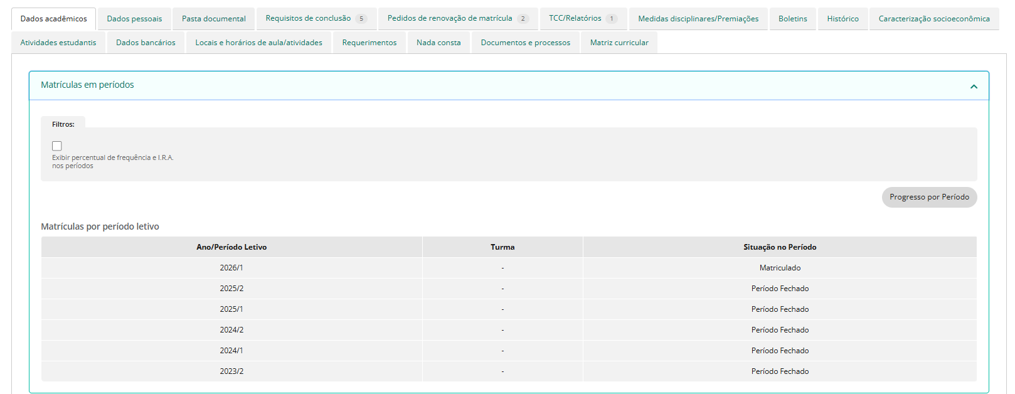Viewport: 1015px width, 394px height.
Task: Open the Requerimentos tab
Action: pyautogui.click(x=369, y=43)
